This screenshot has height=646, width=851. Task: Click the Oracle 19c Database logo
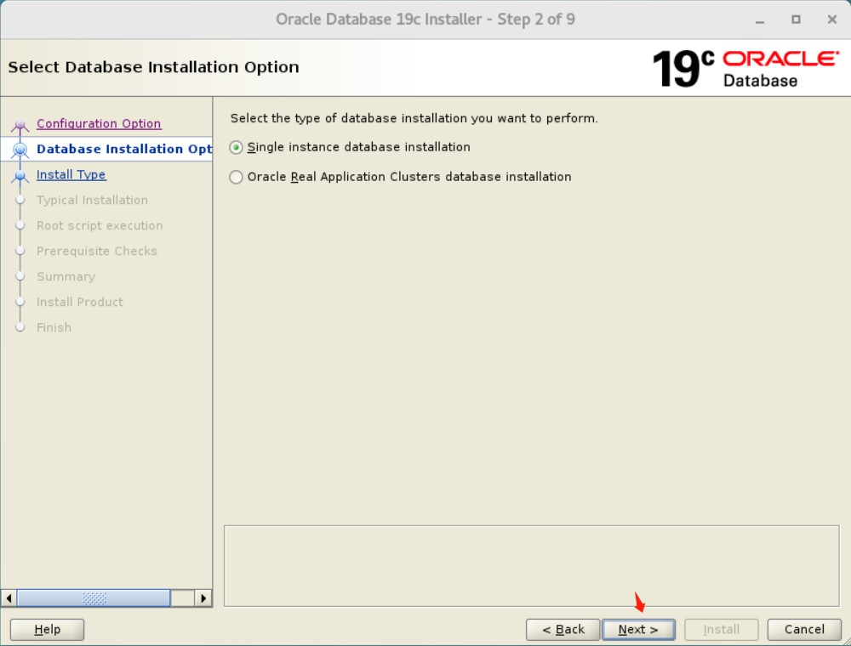coord(745,68)
